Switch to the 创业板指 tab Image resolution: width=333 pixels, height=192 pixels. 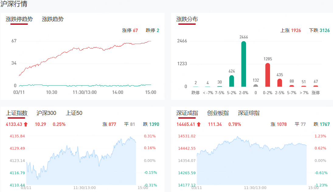[x=218, y=113]
